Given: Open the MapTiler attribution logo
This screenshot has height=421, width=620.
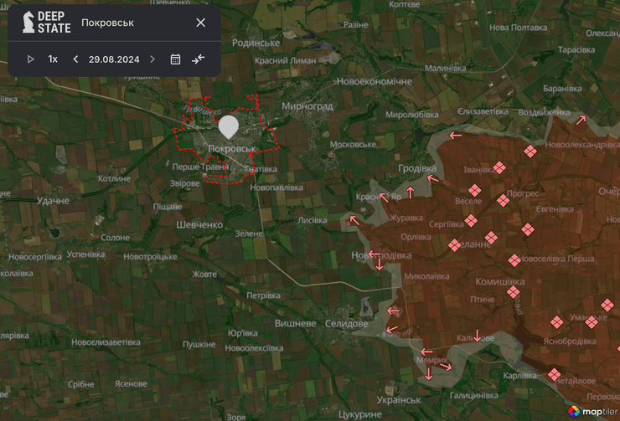Looking at the screenshot, I should coord(591,411).
